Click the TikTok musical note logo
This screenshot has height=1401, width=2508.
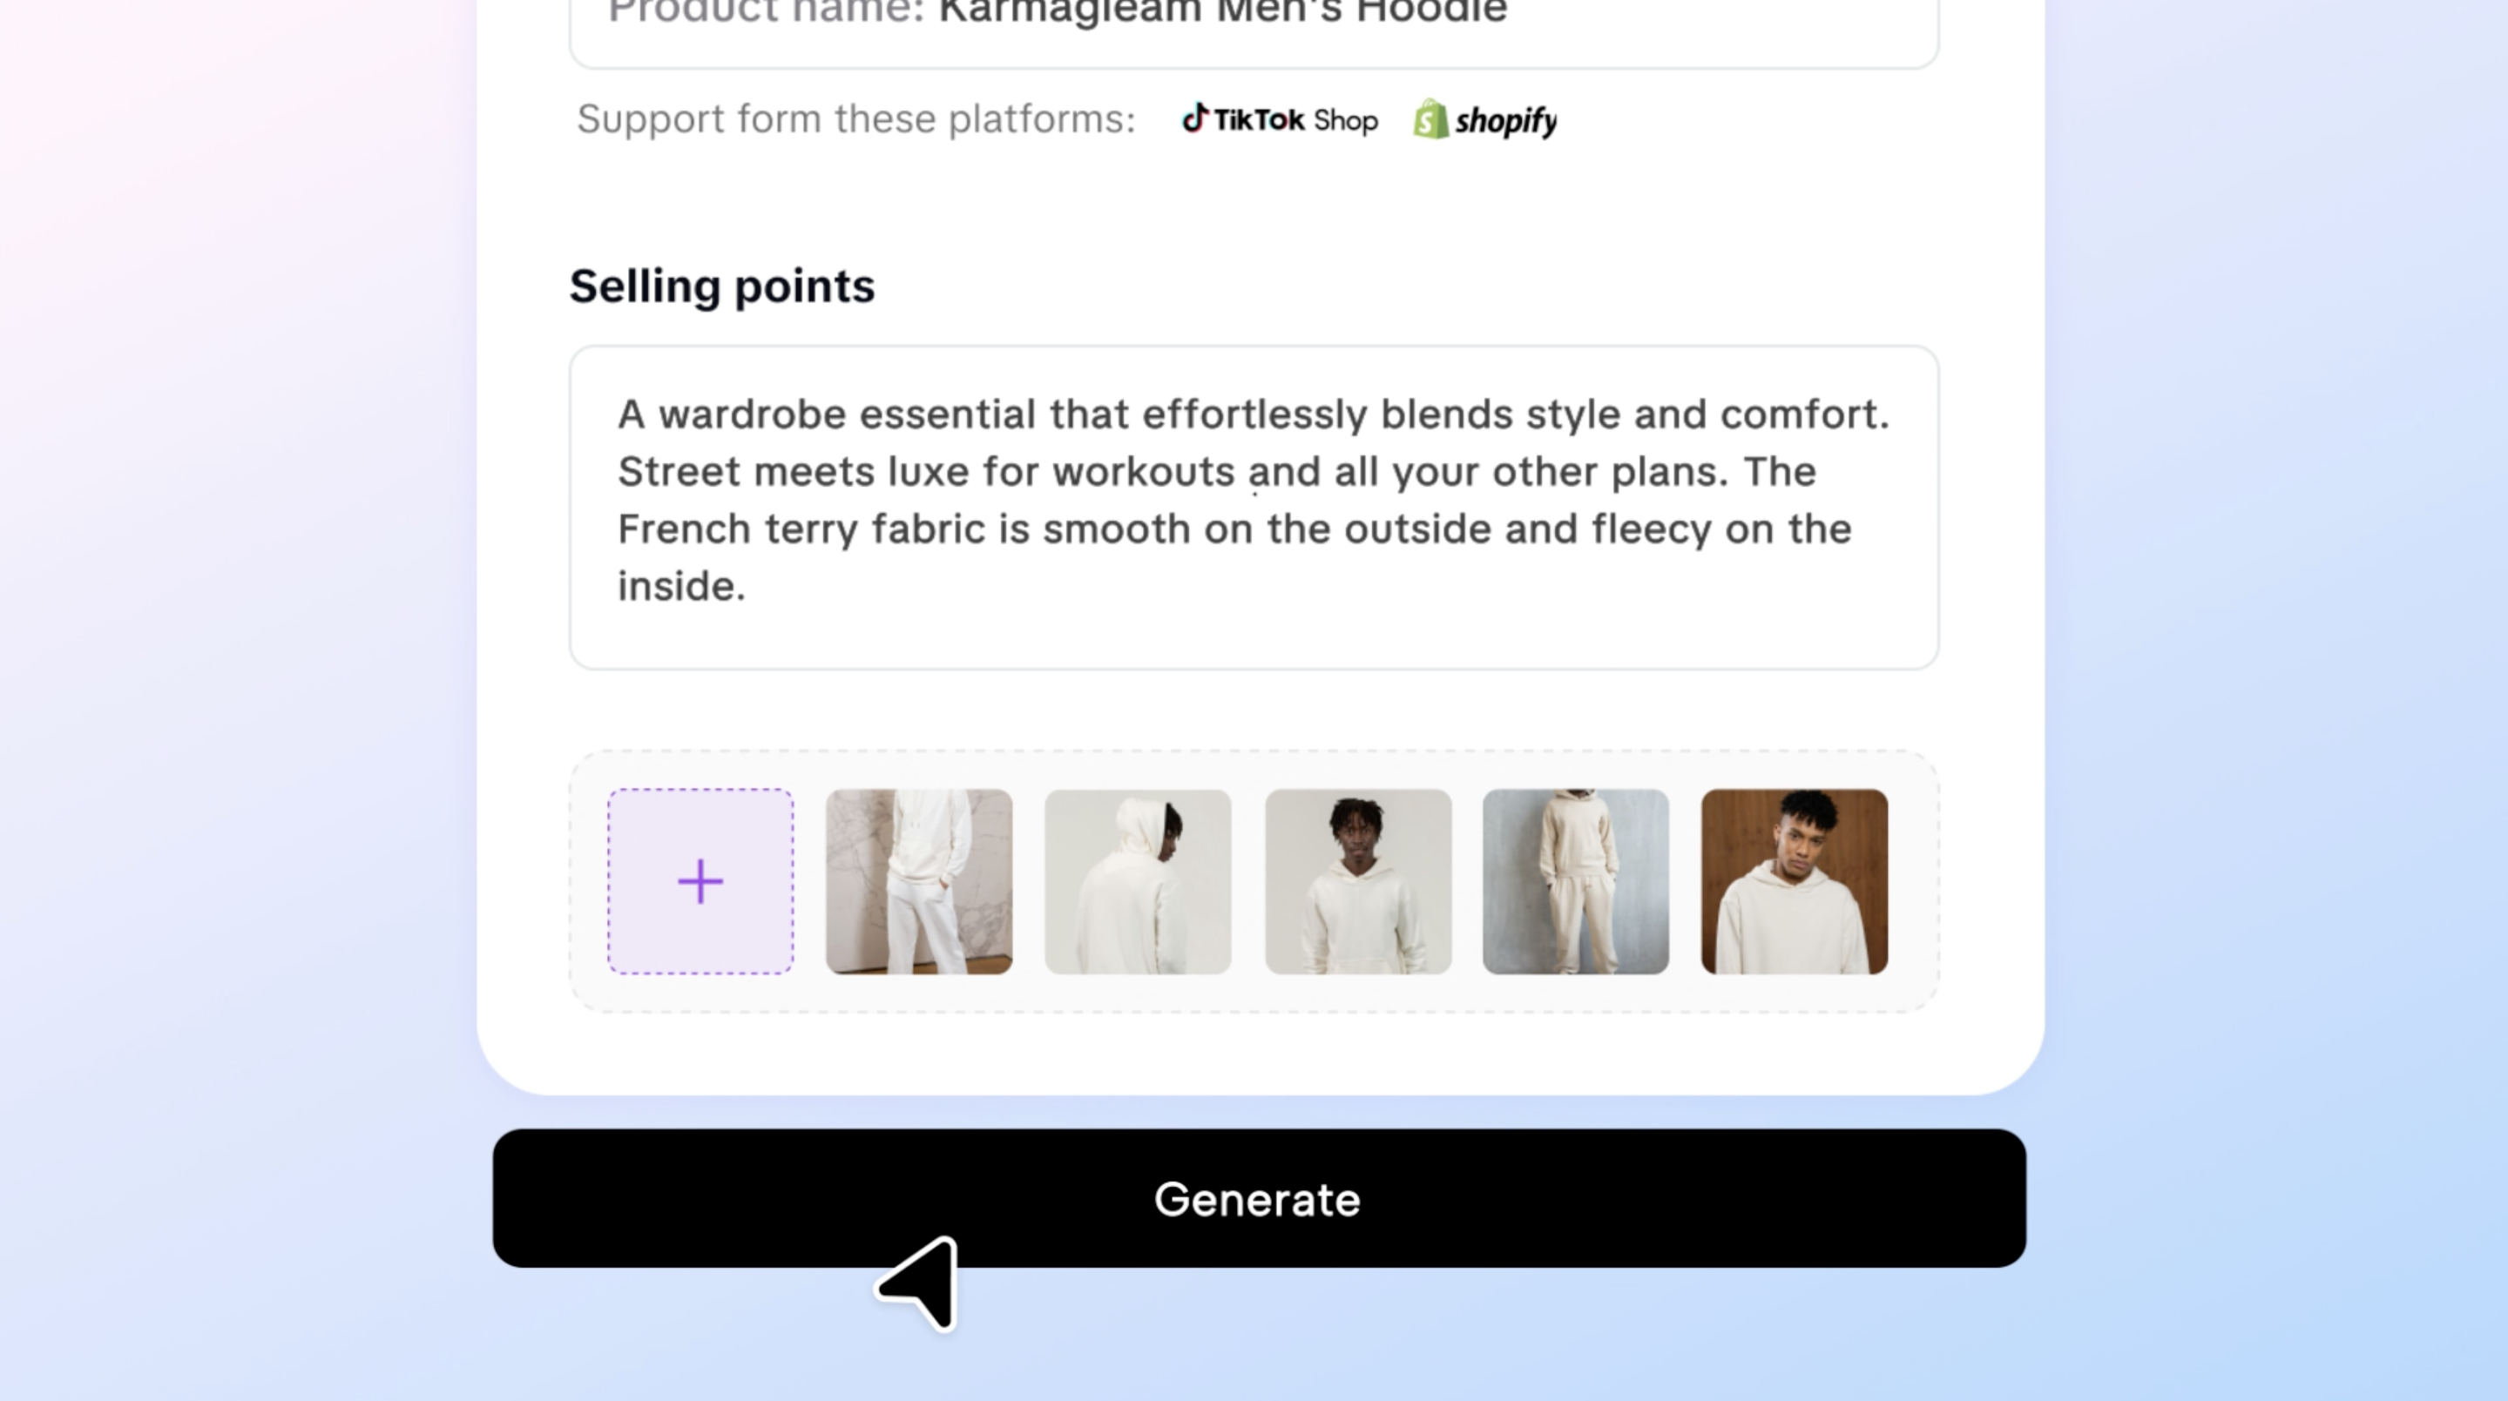1194,118
